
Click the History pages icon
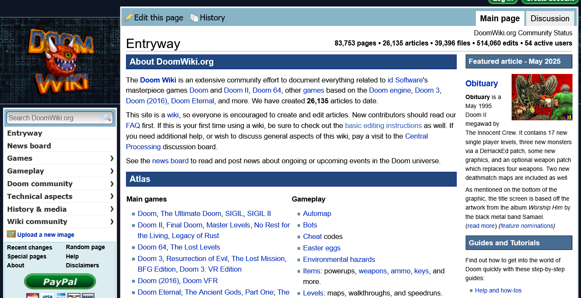[194, 18]
